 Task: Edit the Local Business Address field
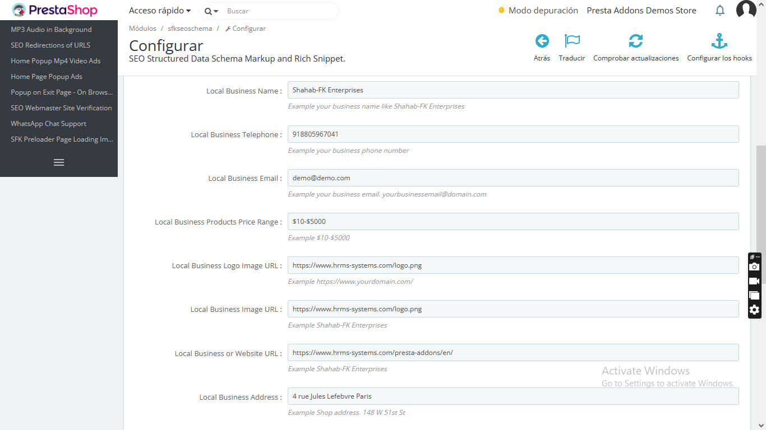coord(513,396)
